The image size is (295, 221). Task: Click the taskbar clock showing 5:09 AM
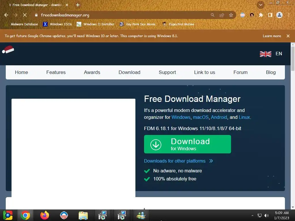click(282, 215)
